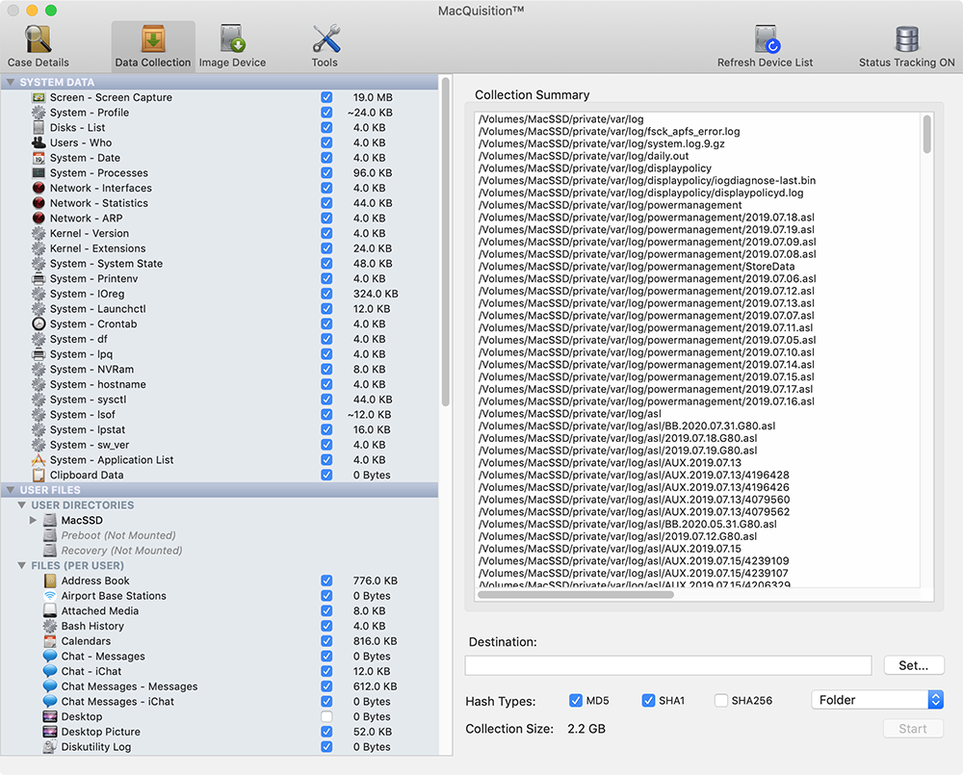The height and width of the screenshot is (775, 963).
Task: Click the fsck_apfs_error.log path
Action: pyautogui.click(x=610, y=132)
